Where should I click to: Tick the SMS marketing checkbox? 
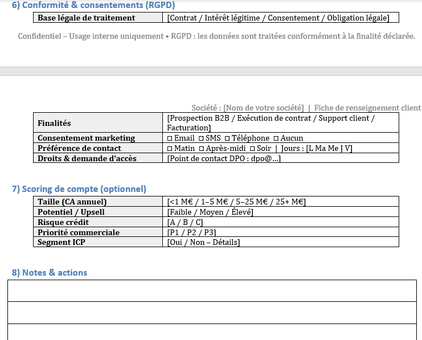pyautogui.click(x=201, y=138)
